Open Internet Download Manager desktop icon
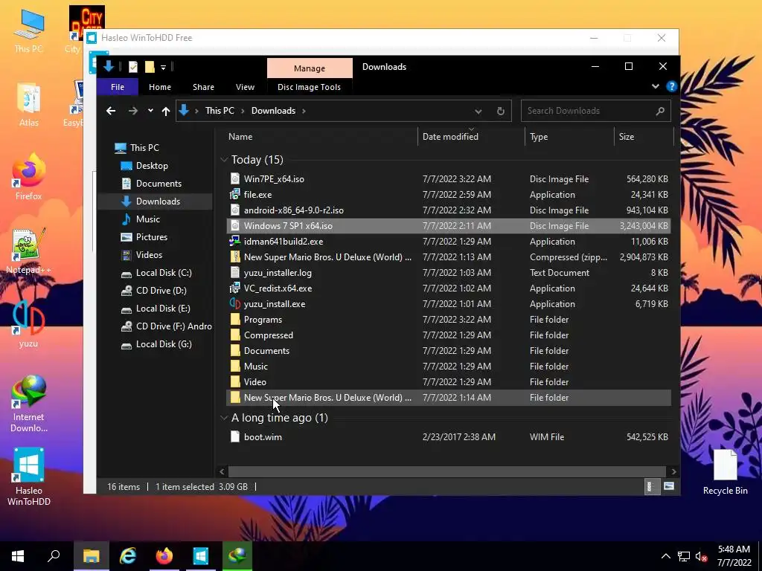The image size is (762, 571). [28, 402]
